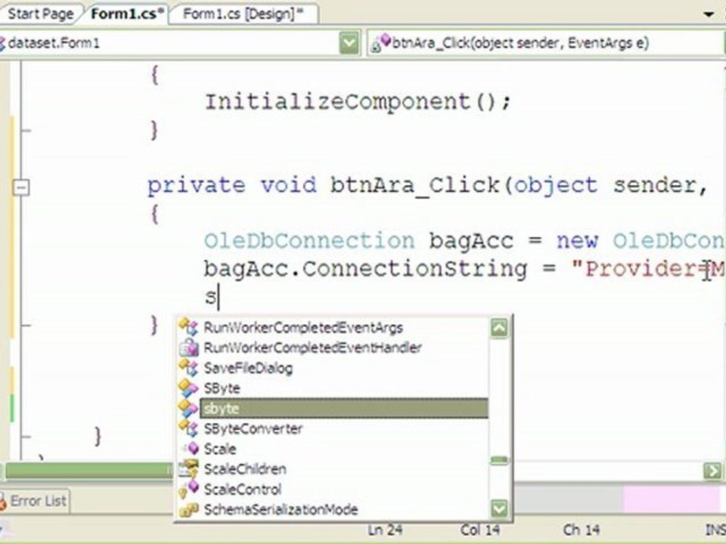The width and height of the screenshot is (726, 544).
Task: Select ScaleControl in the completion list
Action: [243, 490]
